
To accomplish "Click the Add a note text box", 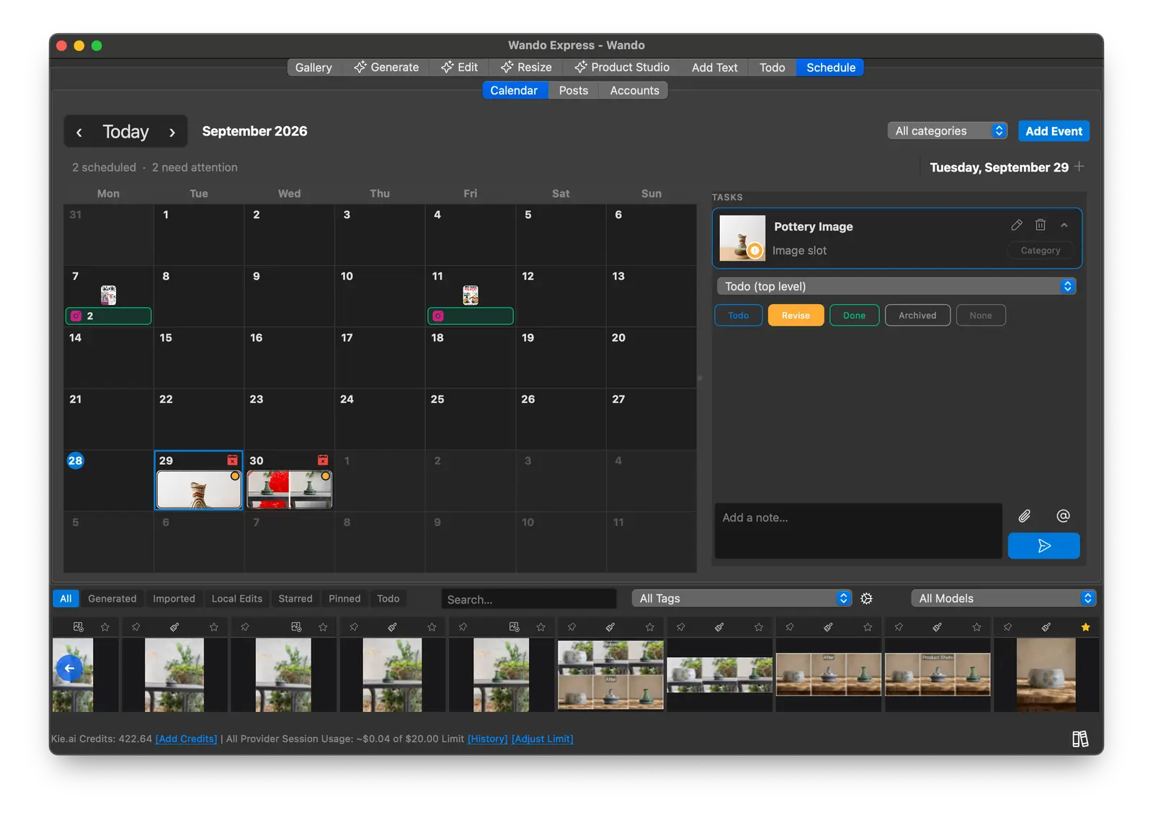I will 858,531.
